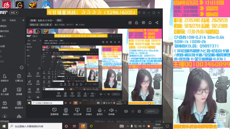
Task: Click the room ID 897371 text
Action: click(x=70, y=25)
